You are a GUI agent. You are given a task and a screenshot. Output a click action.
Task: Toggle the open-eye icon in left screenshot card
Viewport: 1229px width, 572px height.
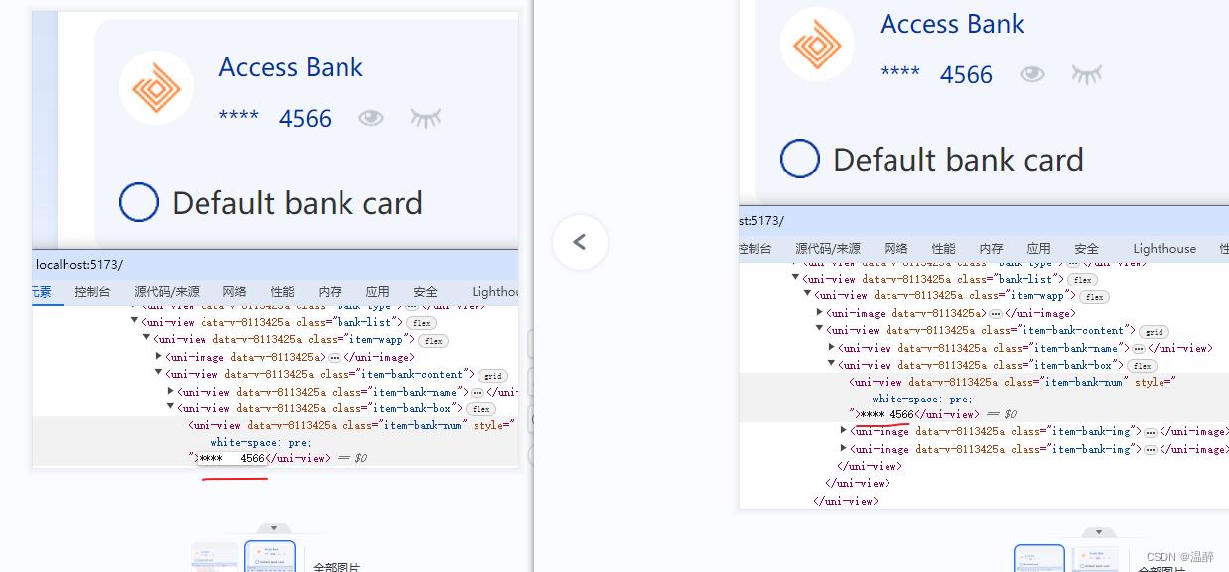pyautogui.click(x=371, y=118)
